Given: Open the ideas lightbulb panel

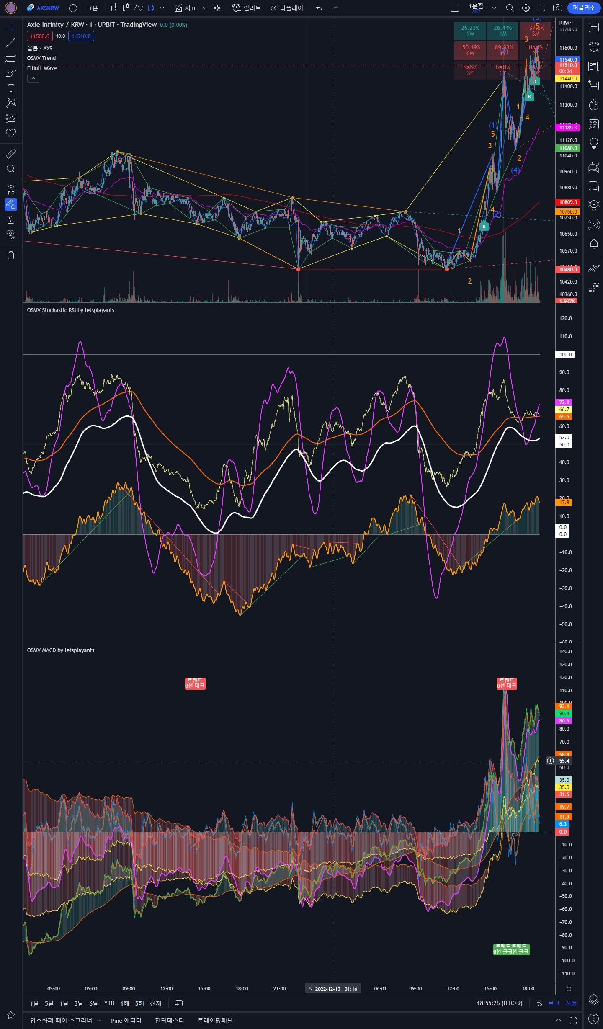Looking at the screenshot, I should 594,143.
